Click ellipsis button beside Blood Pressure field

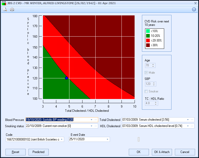96,120
